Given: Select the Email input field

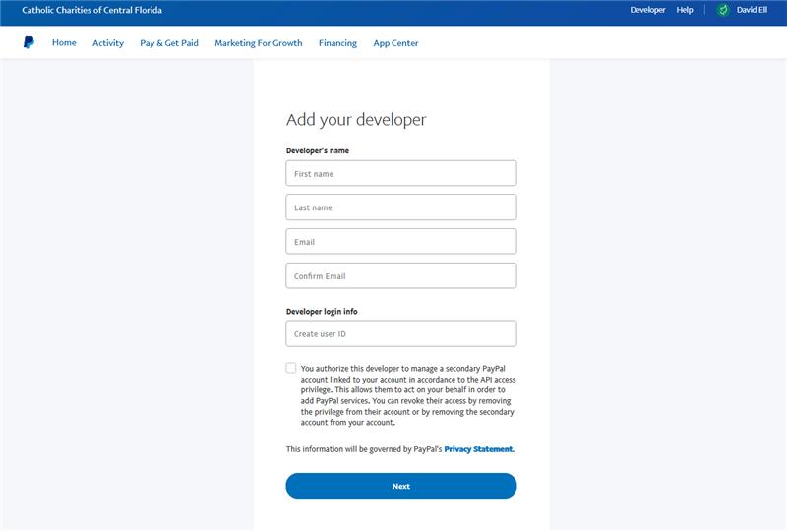Looking at the screenshot, I should click(401, 242).
